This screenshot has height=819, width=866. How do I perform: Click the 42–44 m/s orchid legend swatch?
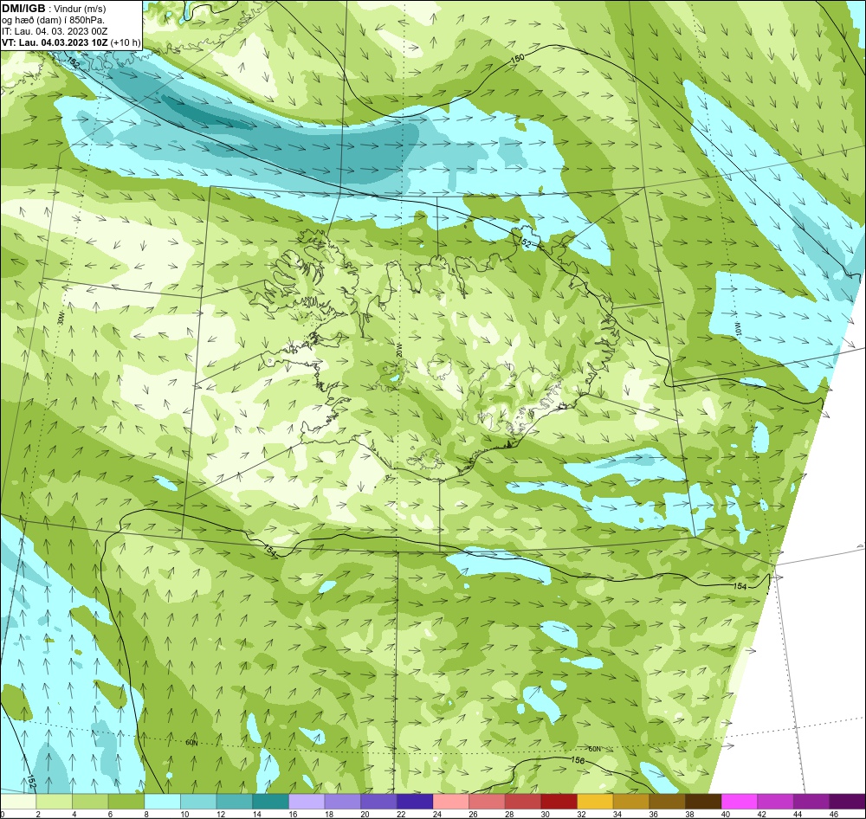pyautogui.click(x=776, y=802)
